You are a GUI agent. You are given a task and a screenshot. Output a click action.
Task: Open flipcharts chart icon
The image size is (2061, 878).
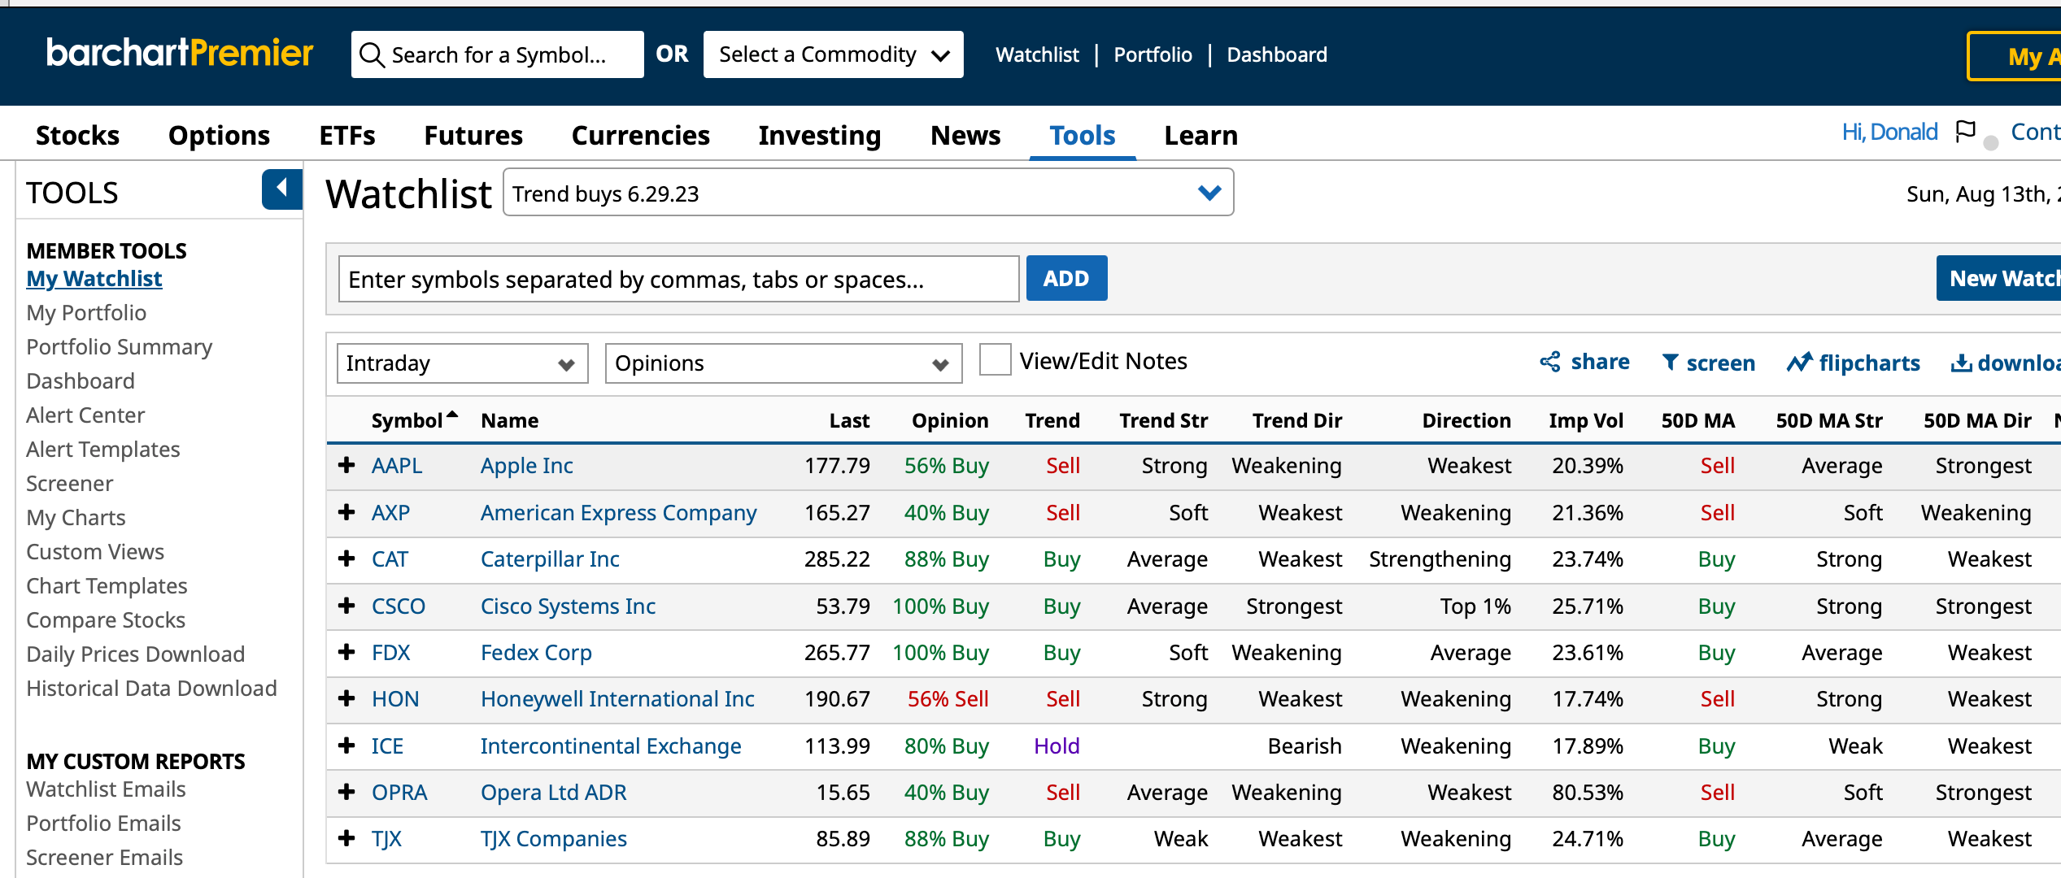pos(1800,362)
